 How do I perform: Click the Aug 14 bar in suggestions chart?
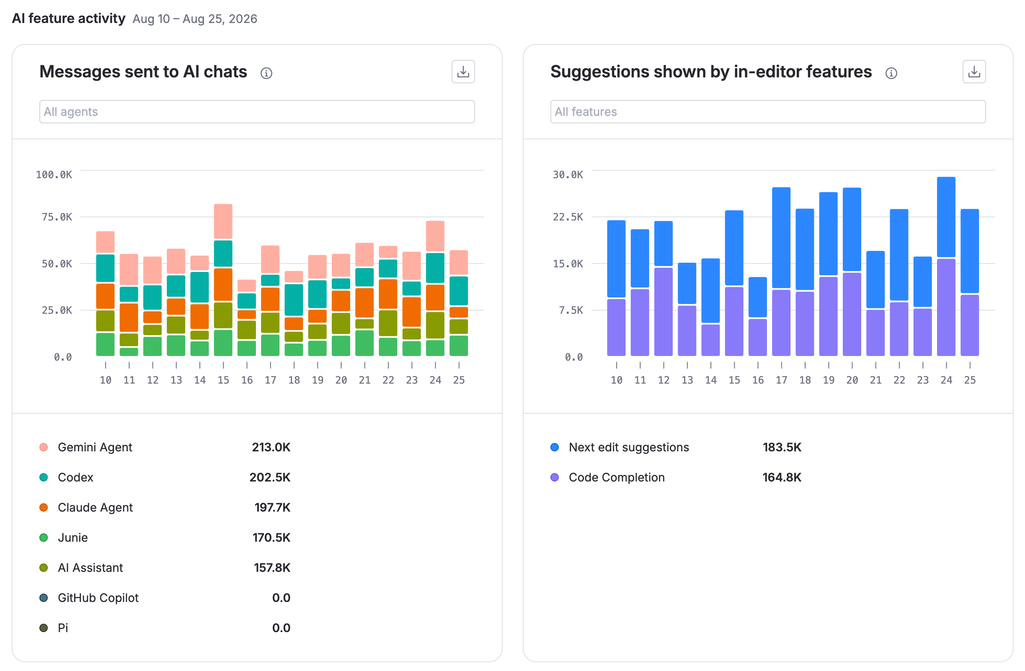710,307
